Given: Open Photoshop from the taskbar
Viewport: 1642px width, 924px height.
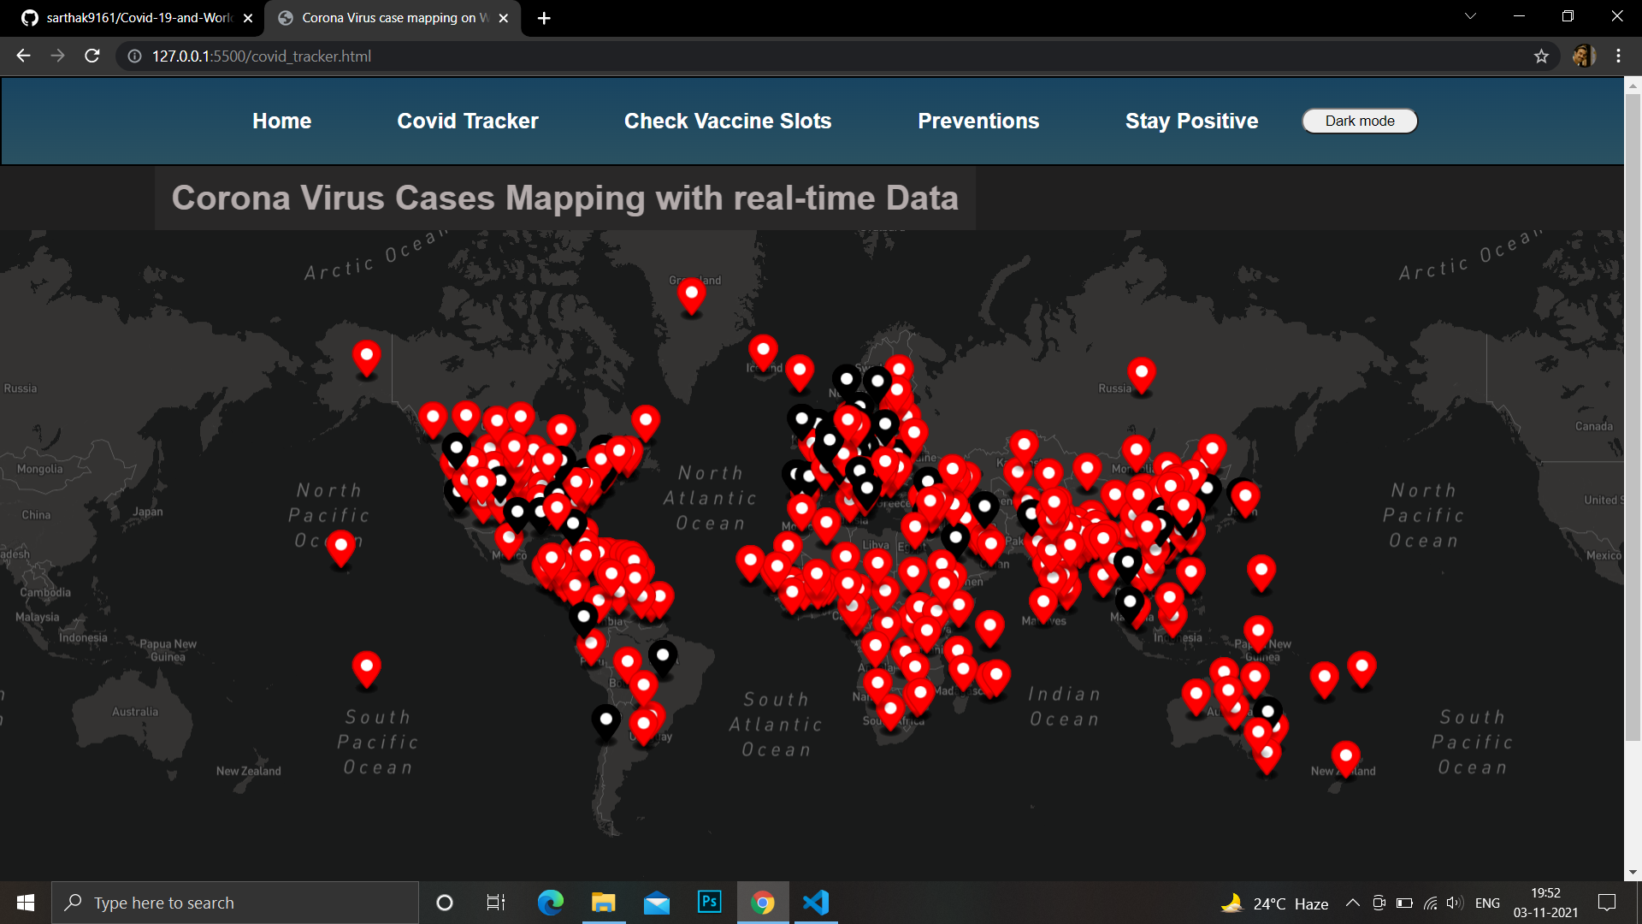Looking at the screenshot, I should [710, 902].
